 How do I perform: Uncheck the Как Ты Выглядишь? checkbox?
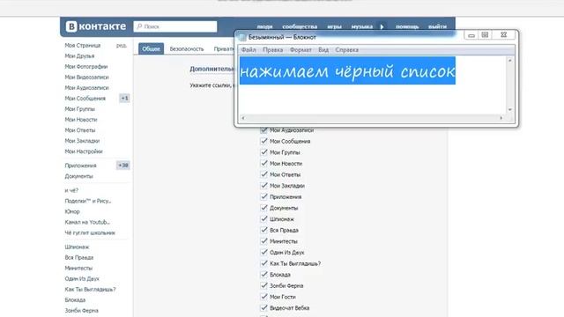tap(263, 263)
